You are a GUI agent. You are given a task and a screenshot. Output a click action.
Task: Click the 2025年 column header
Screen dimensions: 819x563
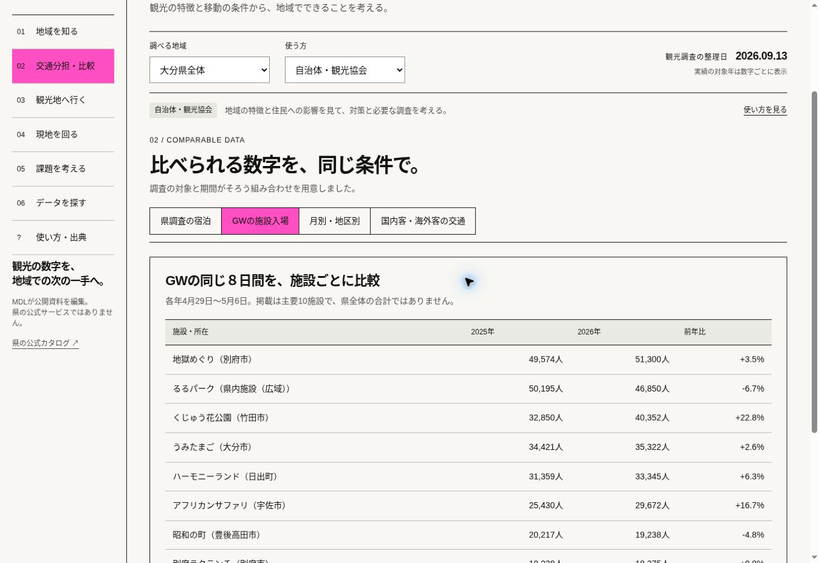click(x=482, y=332)
